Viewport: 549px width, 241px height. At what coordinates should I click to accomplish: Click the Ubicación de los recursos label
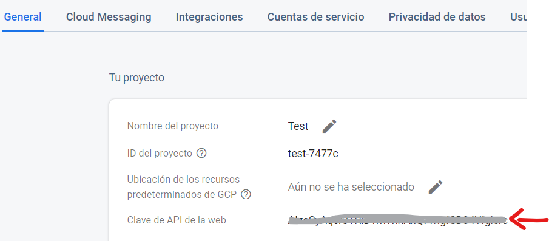tap(183, 179)
